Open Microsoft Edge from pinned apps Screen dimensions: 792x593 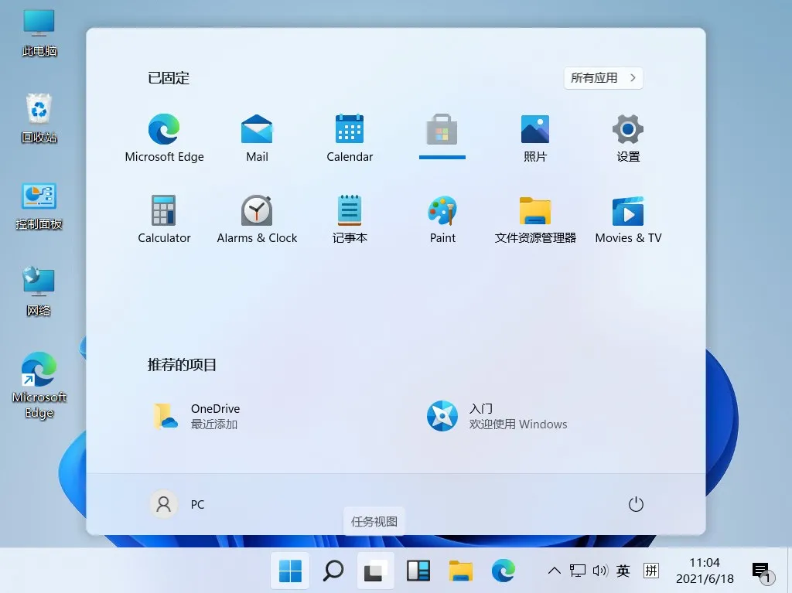click(x=164, y=138)
